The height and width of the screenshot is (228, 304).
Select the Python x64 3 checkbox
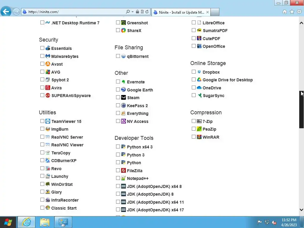click(x=118, y=147)
